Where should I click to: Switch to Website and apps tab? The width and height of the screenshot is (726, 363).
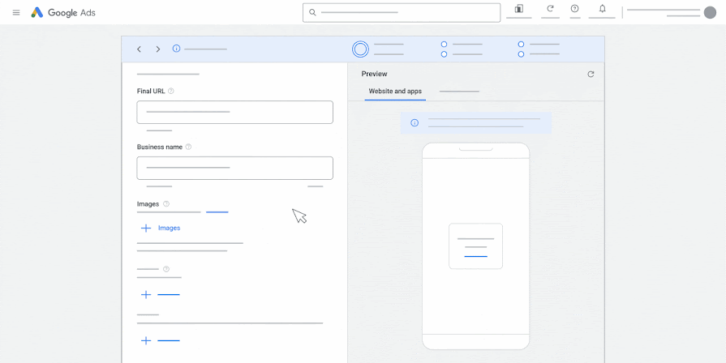pyautogui.click(x=395, y=91)
